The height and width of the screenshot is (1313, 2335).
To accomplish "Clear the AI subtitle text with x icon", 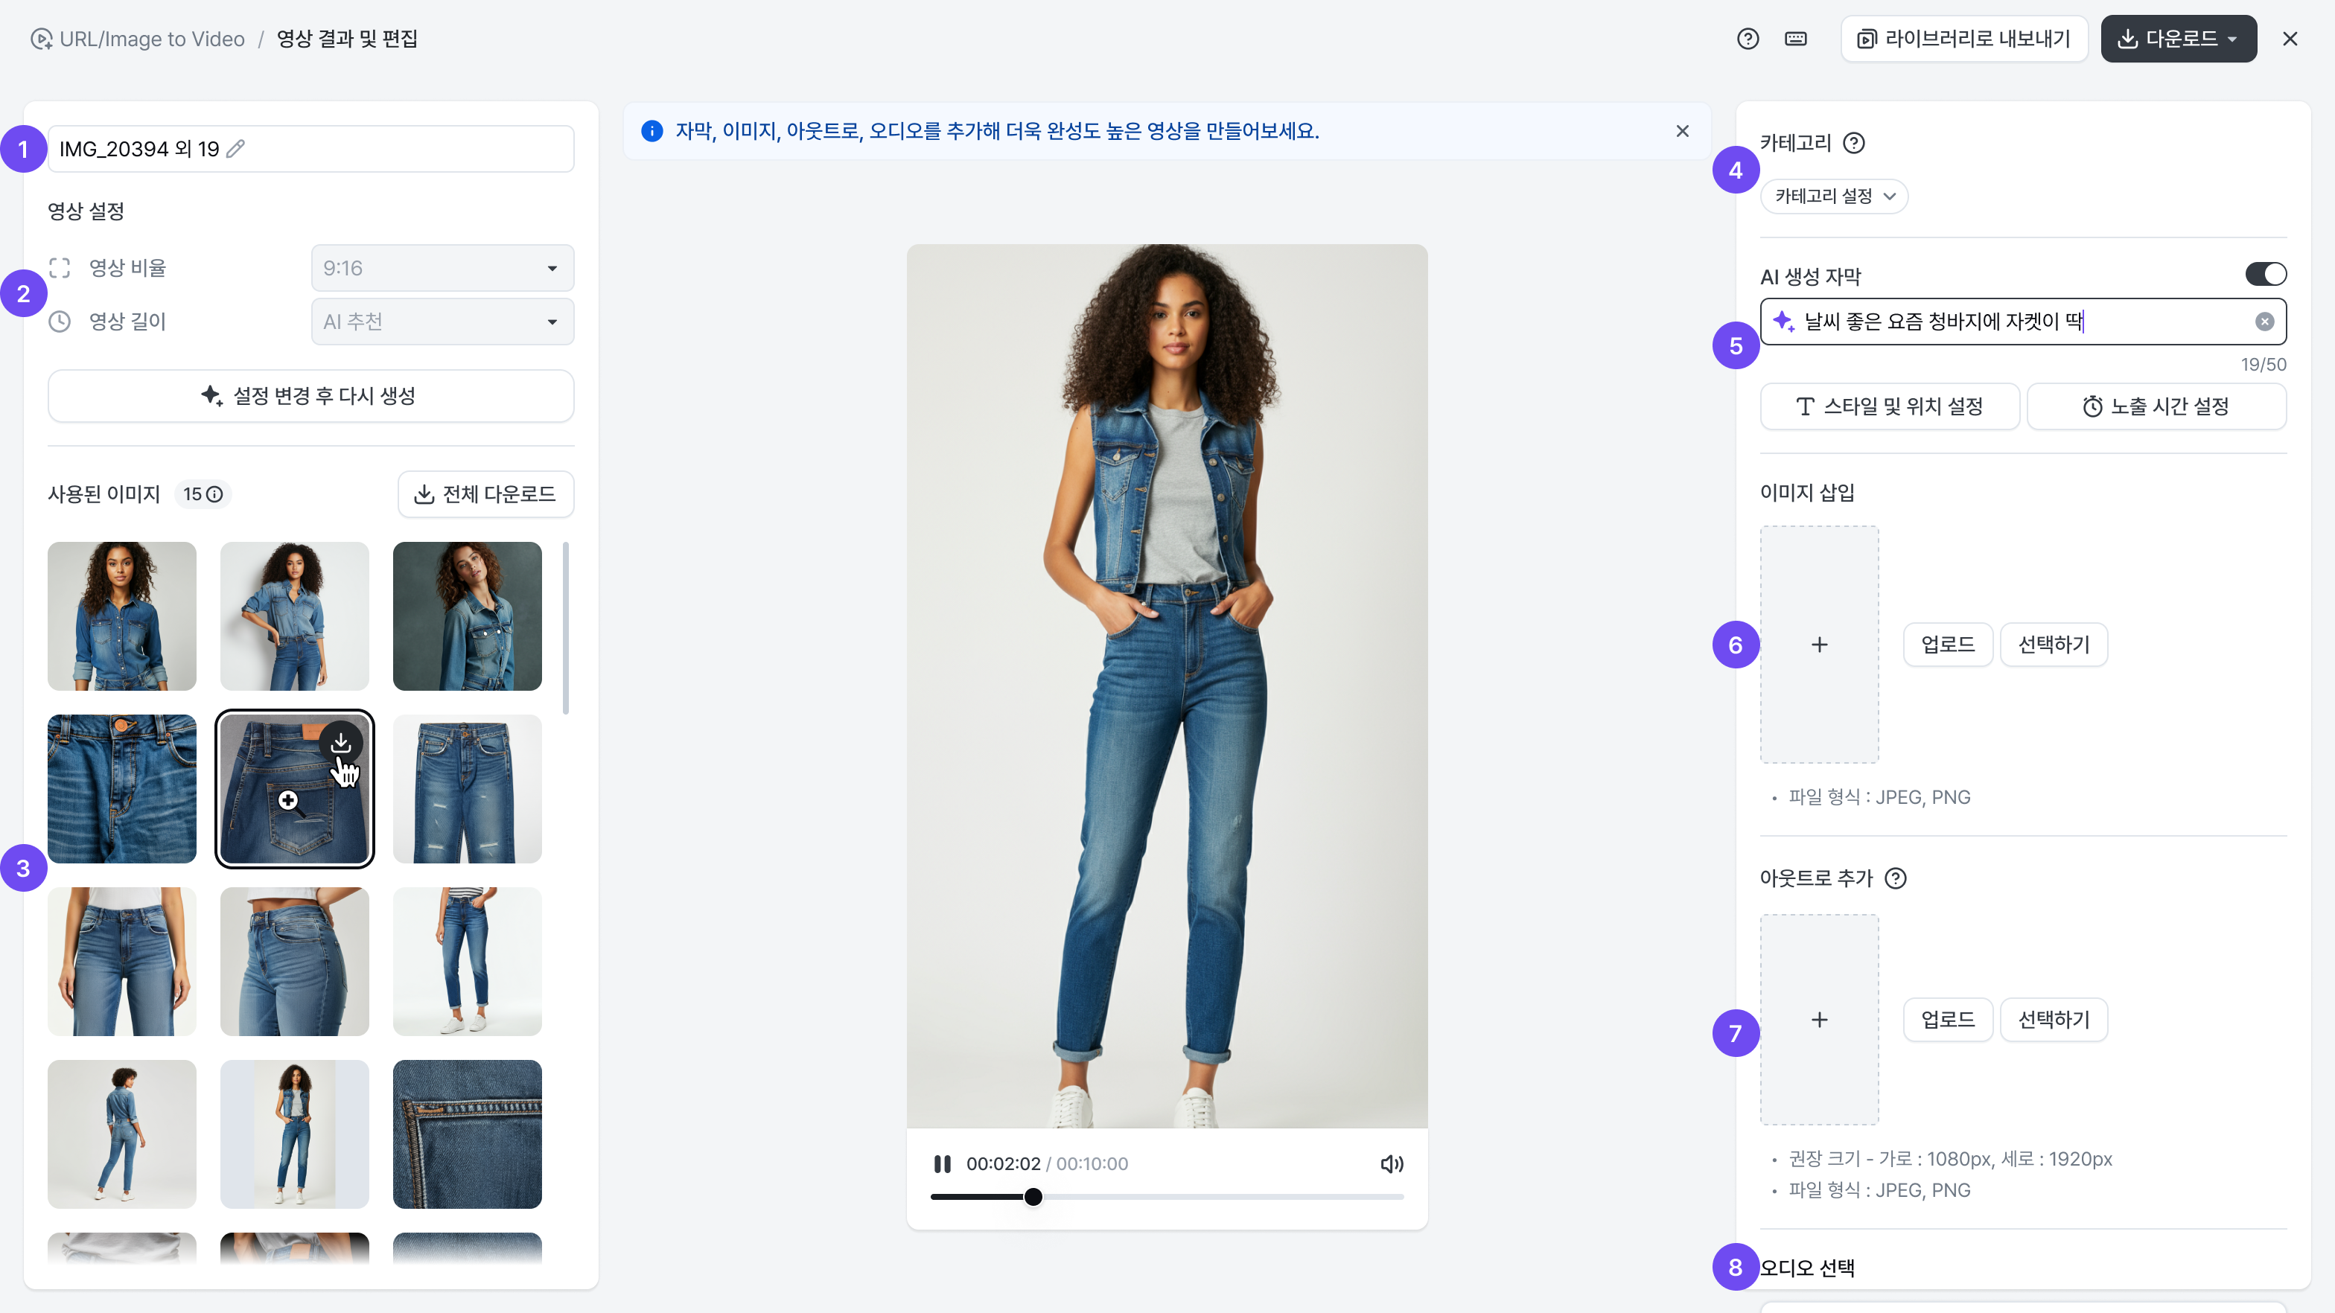I will click(2264, 322).
